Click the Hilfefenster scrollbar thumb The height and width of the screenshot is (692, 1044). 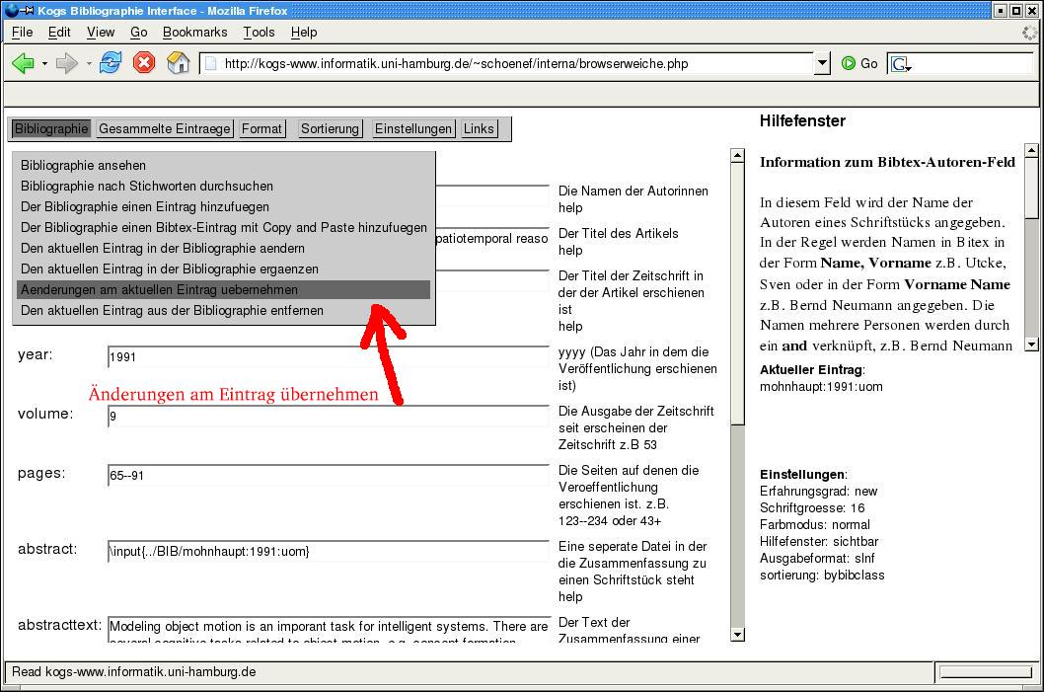(1031, 189)
